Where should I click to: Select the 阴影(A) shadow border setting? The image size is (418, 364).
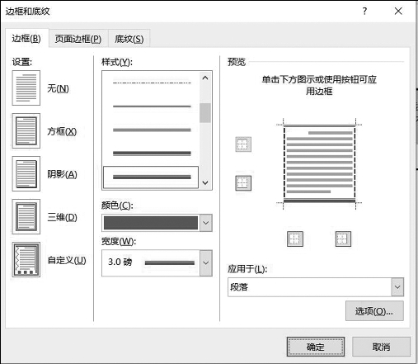tap(26, 174)
